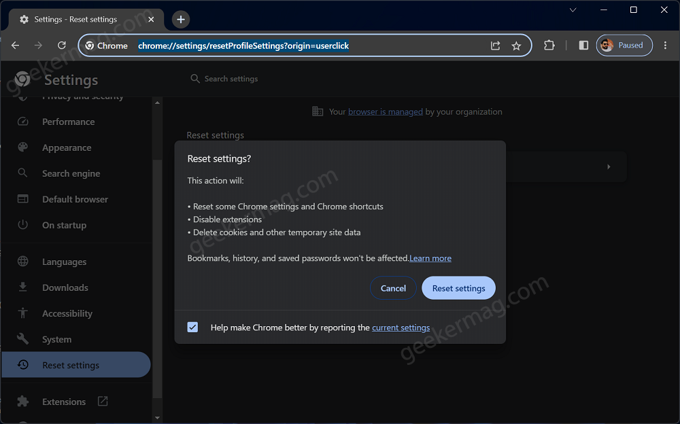Click the Languages globe icon

(22, 262)
